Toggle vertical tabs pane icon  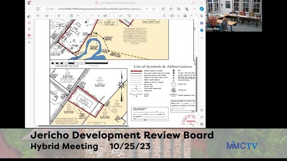(29, 17)
